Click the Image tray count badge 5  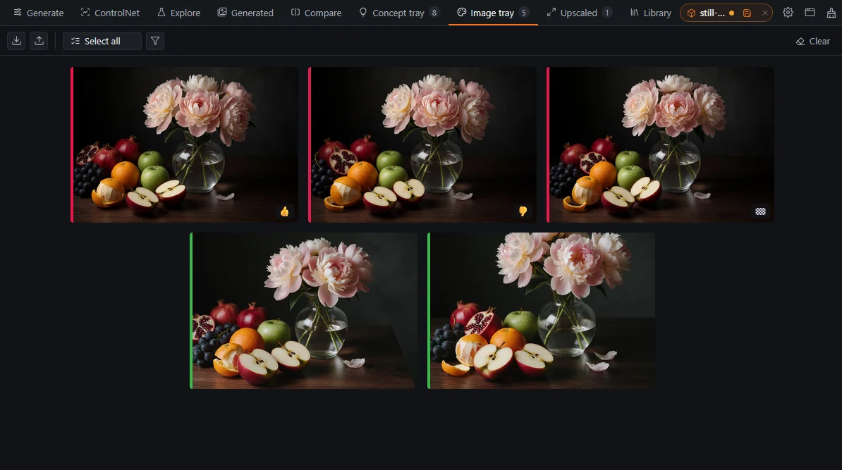coord(523,13)
